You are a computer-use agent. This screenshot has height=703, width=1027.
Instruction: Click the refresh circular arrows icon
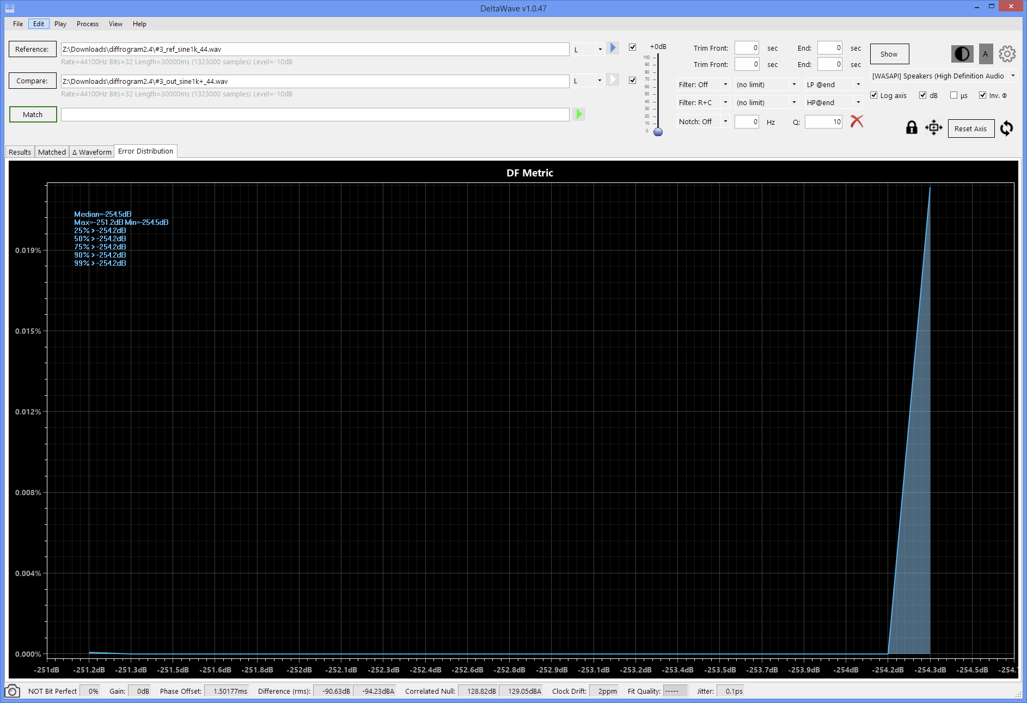coord(1006,128)
